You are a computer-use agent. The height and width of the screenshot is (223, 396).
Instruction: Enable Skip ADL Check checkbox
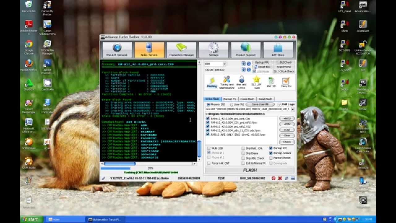pyautogui.click(x=243, y=158)
